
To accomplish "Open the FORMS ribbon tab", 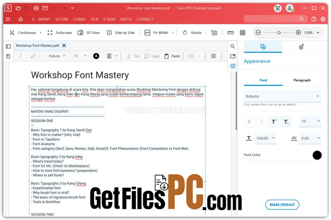I will pos(79,19).
